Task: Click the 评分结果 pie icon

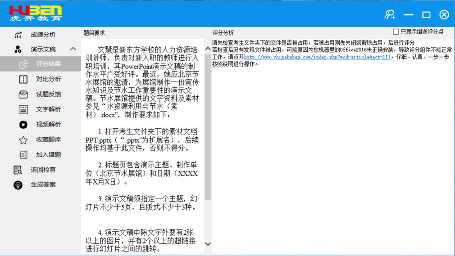Action: [23, 64]
